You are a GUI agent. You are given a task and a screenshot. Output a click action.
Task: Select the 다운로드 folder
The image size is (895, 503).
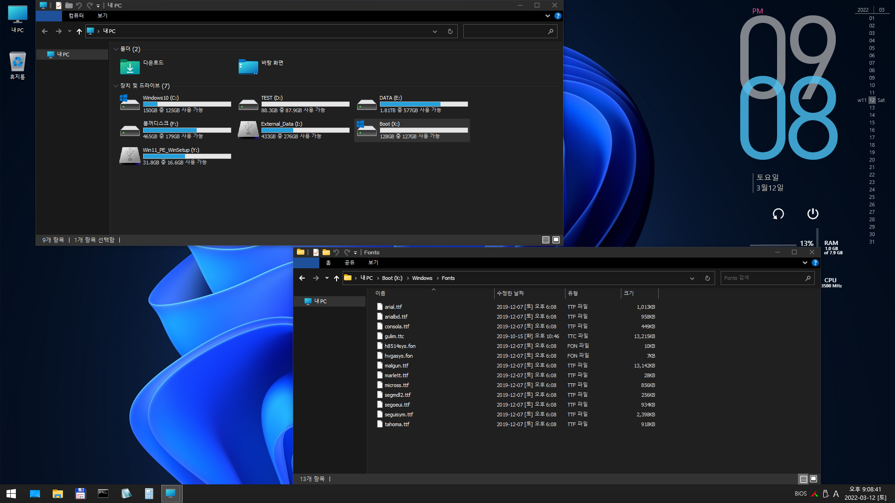point(142,67)
